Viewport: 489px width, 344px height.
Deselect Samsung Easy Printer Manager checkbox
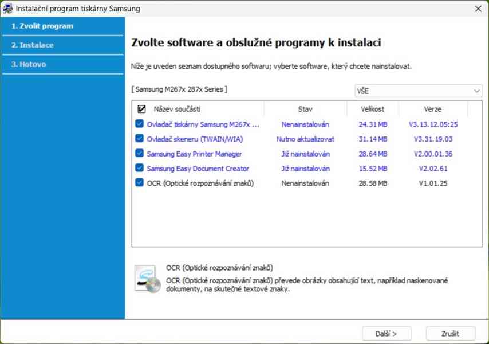point(140,154)
